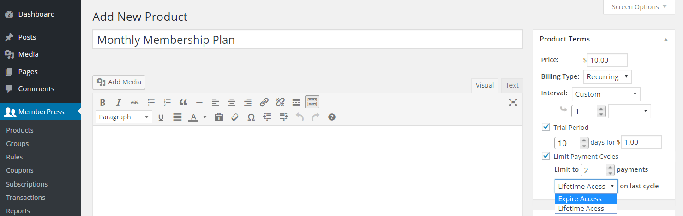This screenshot has height=216, width=683.
Task: Click the Price input field
Action: coord(607,60)
